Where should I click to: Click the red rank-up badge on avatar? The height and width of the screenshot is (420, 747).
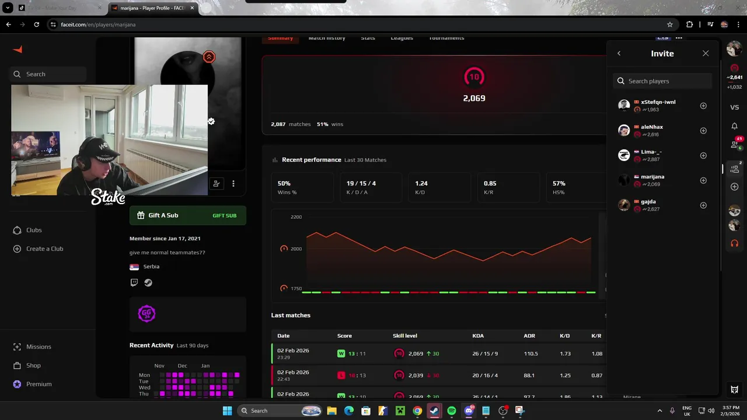click(209, 57)
